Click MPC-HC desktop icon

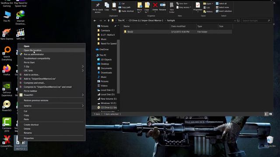[21, 34]
